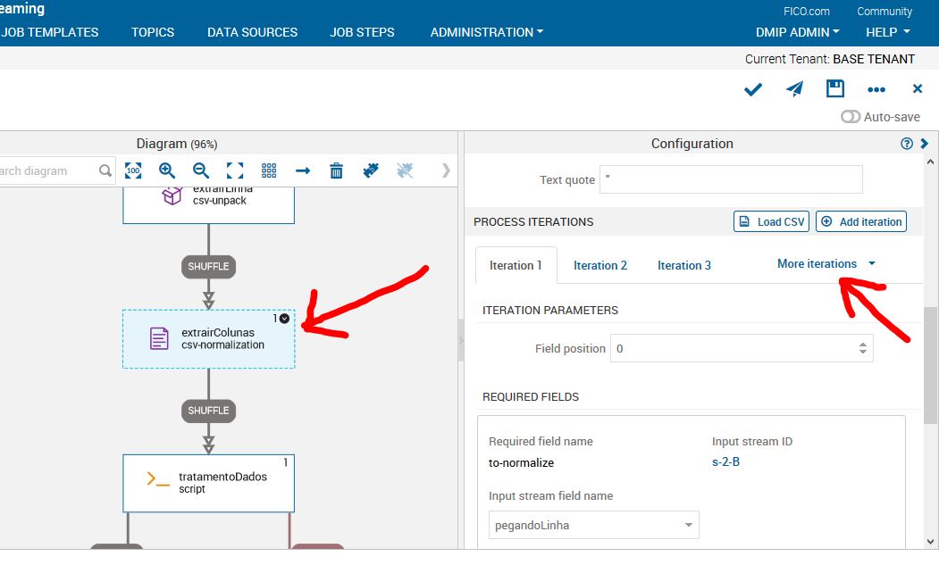Click the fit-to-screen icon in diagram toolbar
939x565 pixels.
235,170
